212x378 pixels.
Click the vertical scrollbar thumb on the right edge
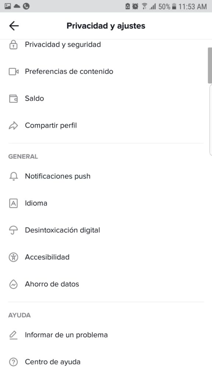coord(210,65)
